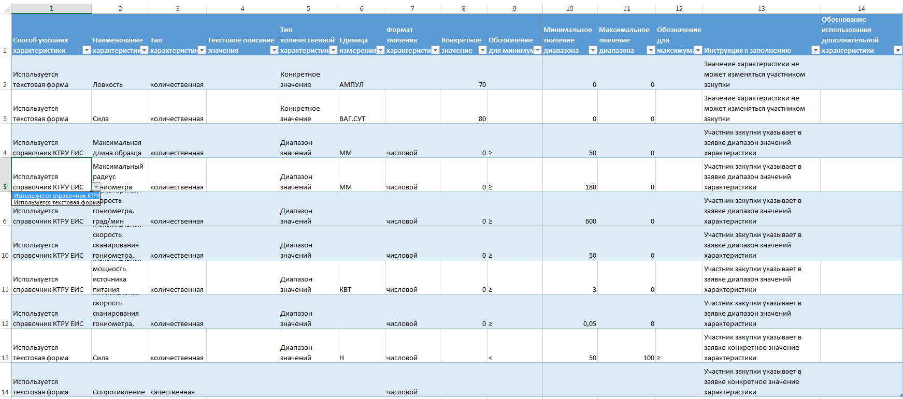Open filter for 'Способ указания характеристики' column
The height and width of the screenshot is (399, 903).
pos(87,50)
